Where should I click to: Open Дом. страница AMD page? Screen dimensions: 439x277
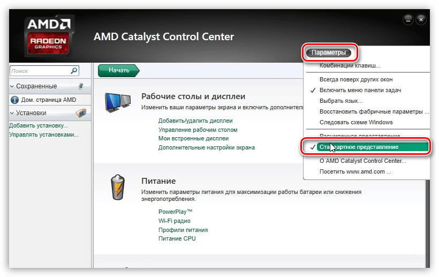click(x=49, y=100)
